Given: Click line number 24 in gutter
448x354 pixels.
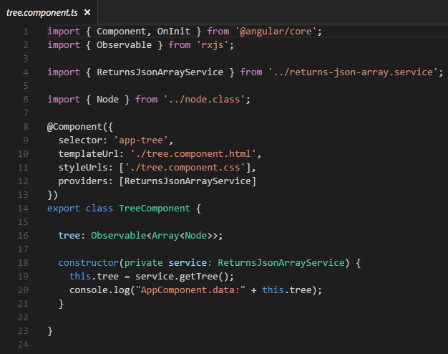Looking at the screenshot, I should [x=23, y=344].
